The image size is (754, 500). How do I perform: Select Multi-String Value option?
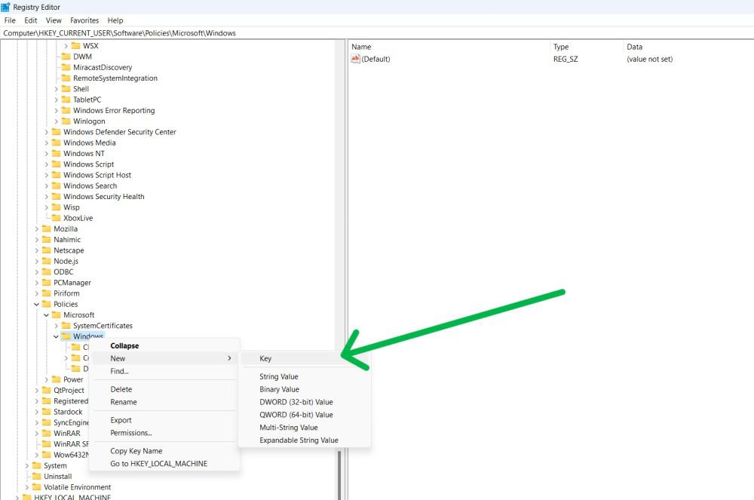(x=305, y=428)
